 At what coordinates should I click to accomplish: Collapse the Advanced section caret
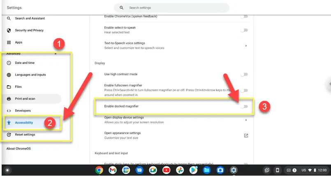pos(56,54)
